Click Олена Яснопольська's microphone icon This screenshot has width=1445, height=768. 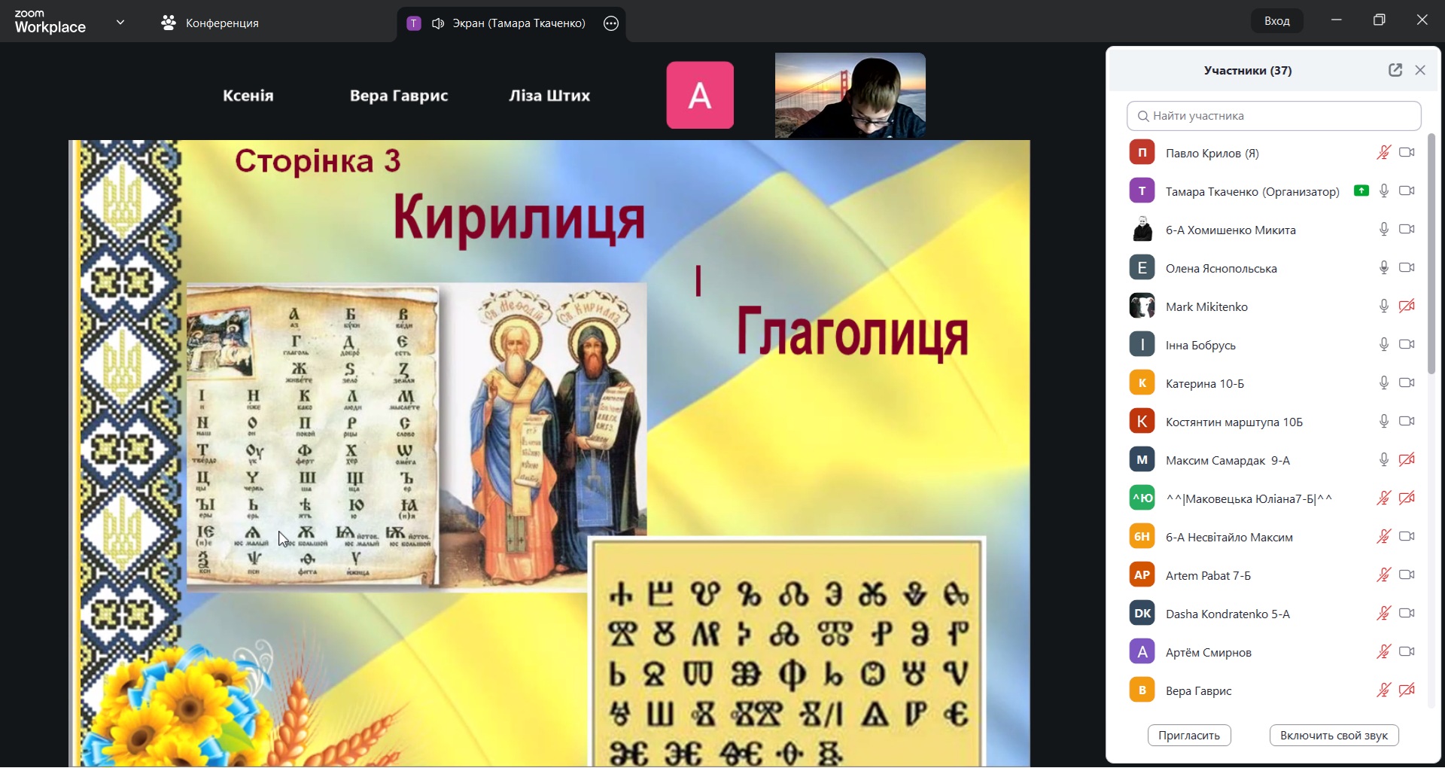[x=1383, y=268]
